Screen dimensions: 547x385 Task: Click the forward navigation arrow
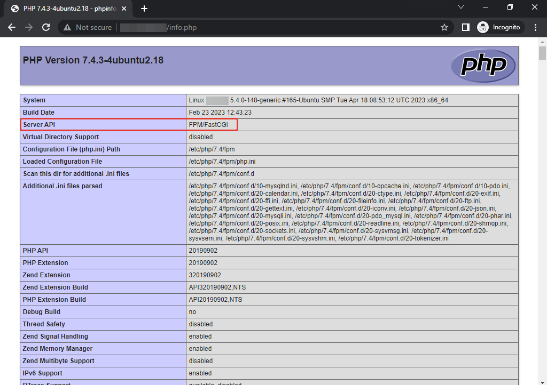[x=29, y=27]
